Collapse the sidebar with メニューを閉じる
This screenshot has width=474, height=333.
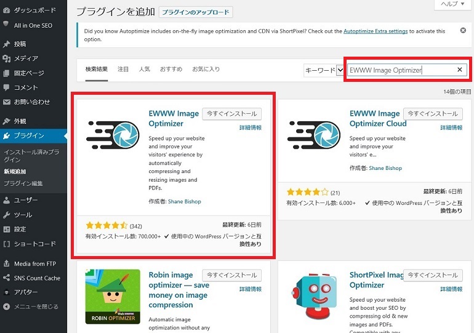point(31,307)
